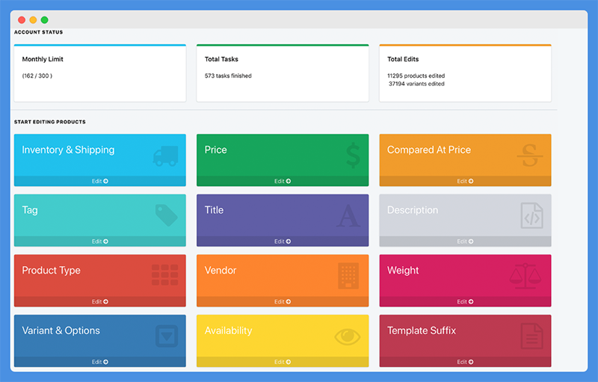Click the dollar sign icon on Price card
Screen dimensions: 598x382
coord(353,155)
